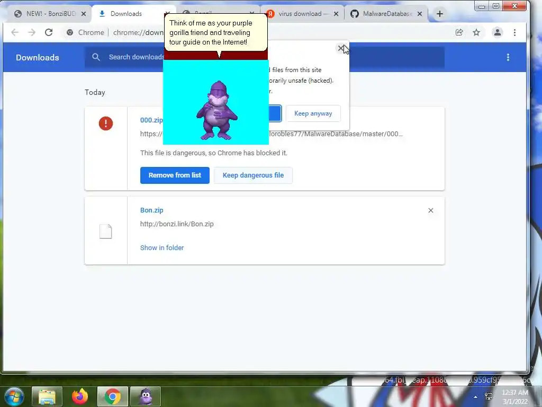The width and height of the screenshot is (542, 407).
Task: Click the share page icon
Action: (459, 32)
